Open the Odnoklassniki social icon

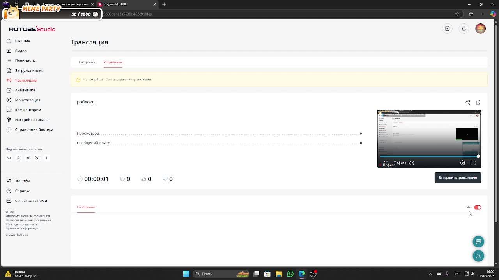[18, 158]
